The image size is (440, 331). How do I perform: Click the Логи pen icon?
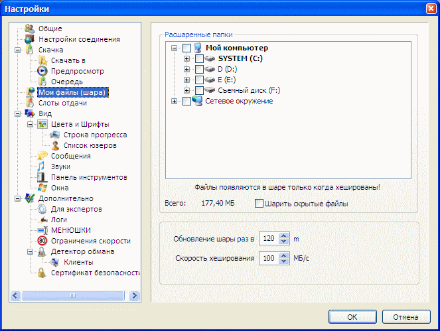(42, 220)
